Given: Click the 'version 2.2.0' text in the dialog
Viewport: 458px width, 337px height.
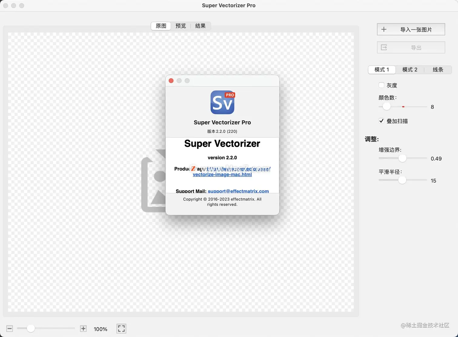Looking at the screenshot, I should coord(222,157).
